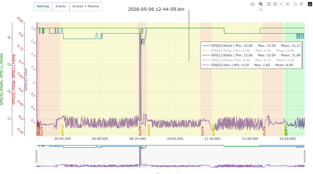Click the AUTO marker after 13:20.000
313x174 pixels.
pos(264,131)
